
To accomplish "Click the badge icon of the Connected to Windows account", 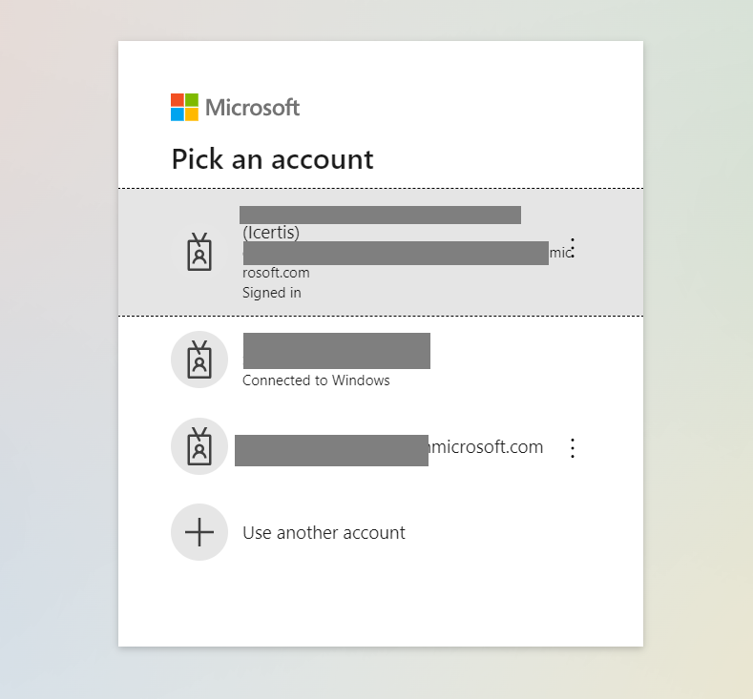I will (199, 360).
